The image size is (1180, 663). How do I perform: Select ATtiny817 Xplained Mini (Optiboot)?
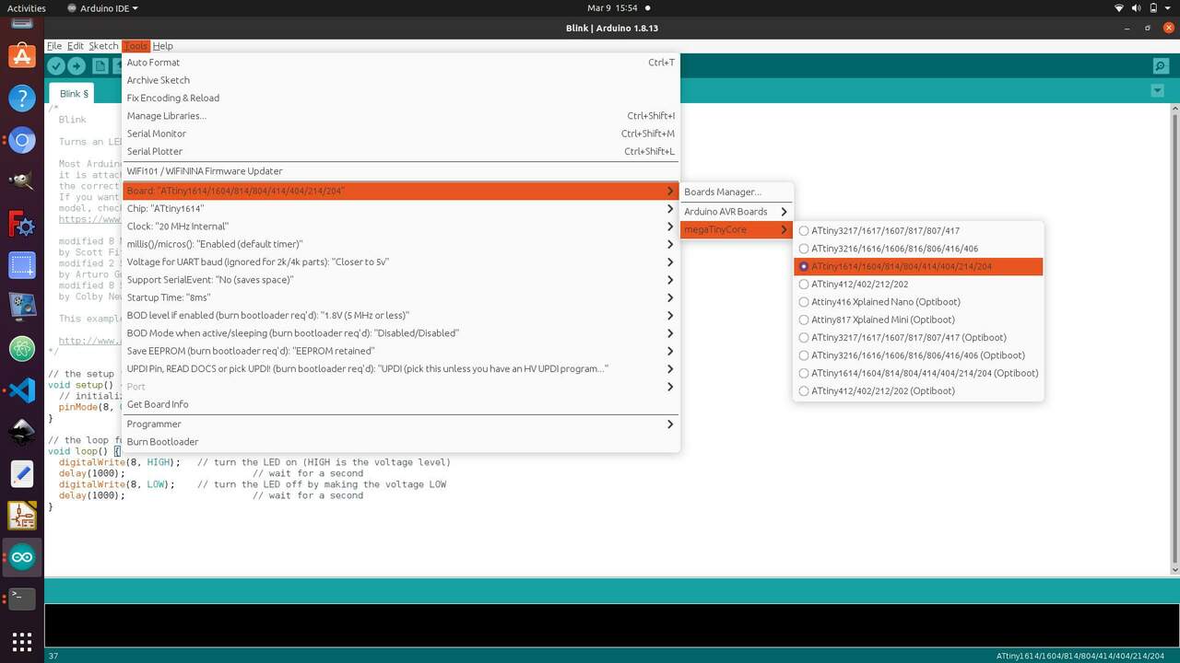(x=918, y=320)
